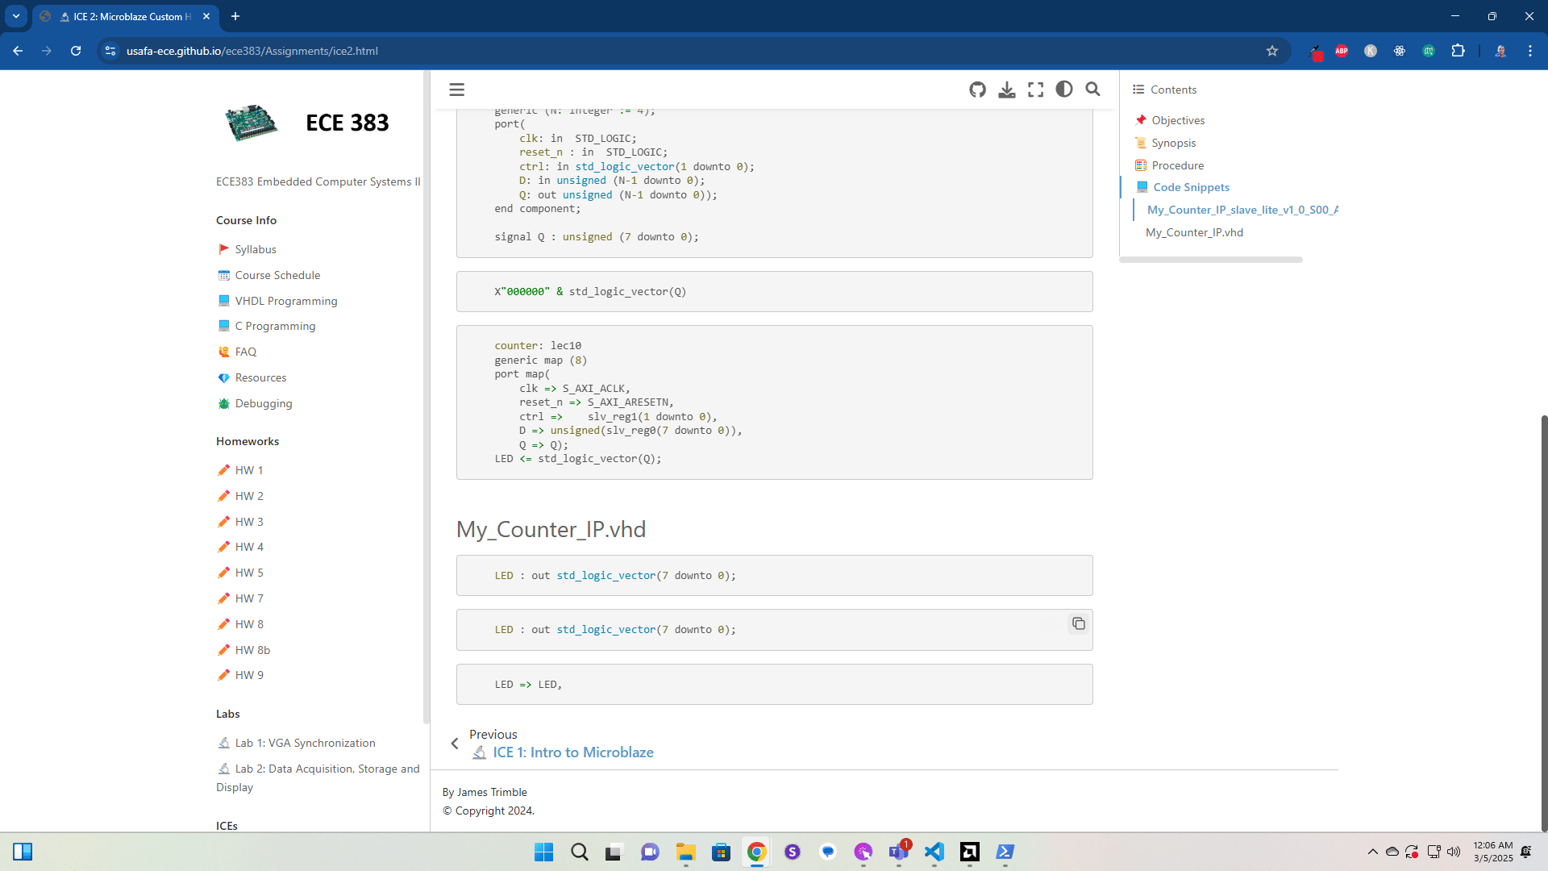1548x871 pixels.
Task: Show hidden system tray icons chevron
Action: click(1372, 852)
